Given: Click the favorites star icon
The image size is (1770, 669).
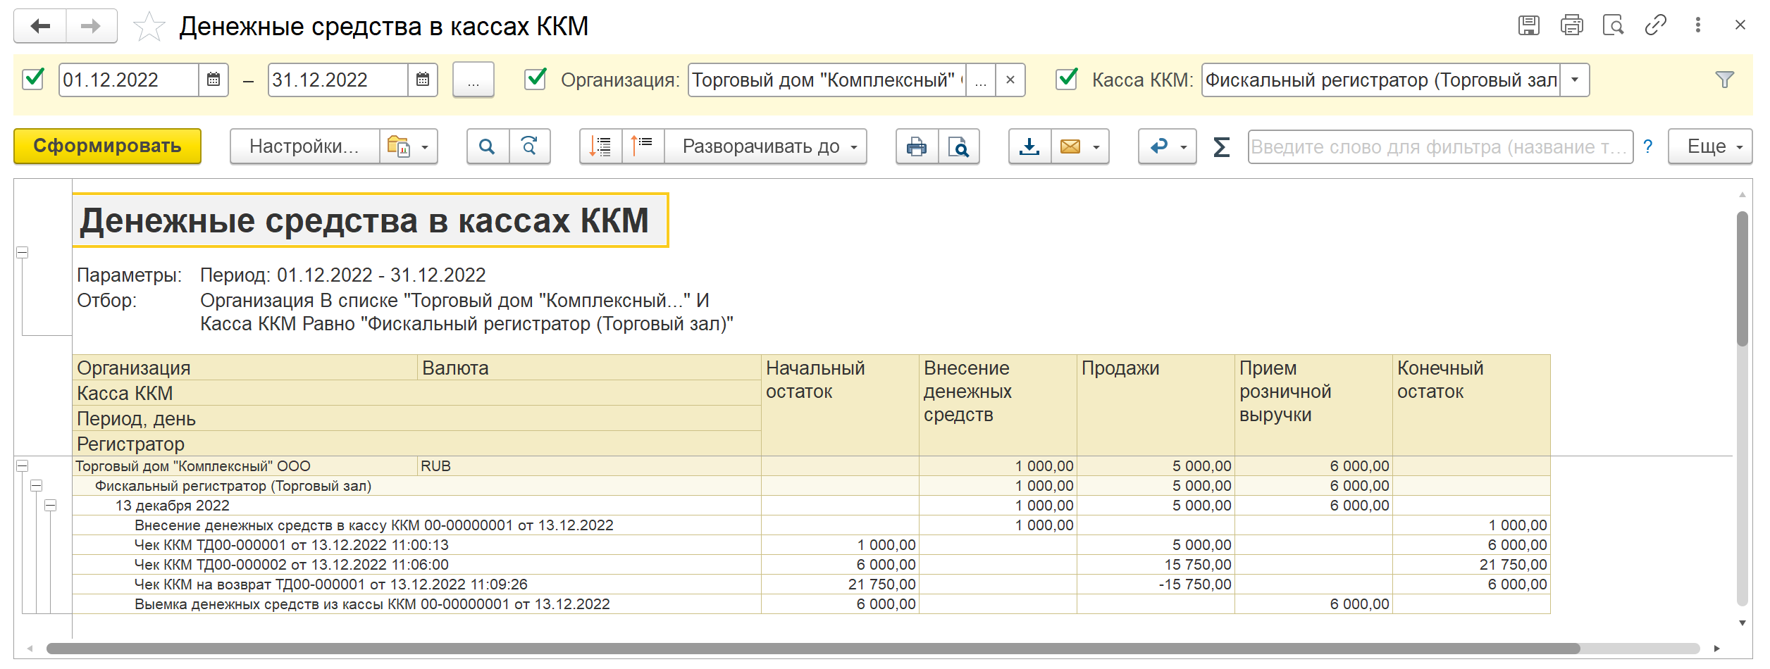Looking at the screenshot, I should [x=149, y=27].
